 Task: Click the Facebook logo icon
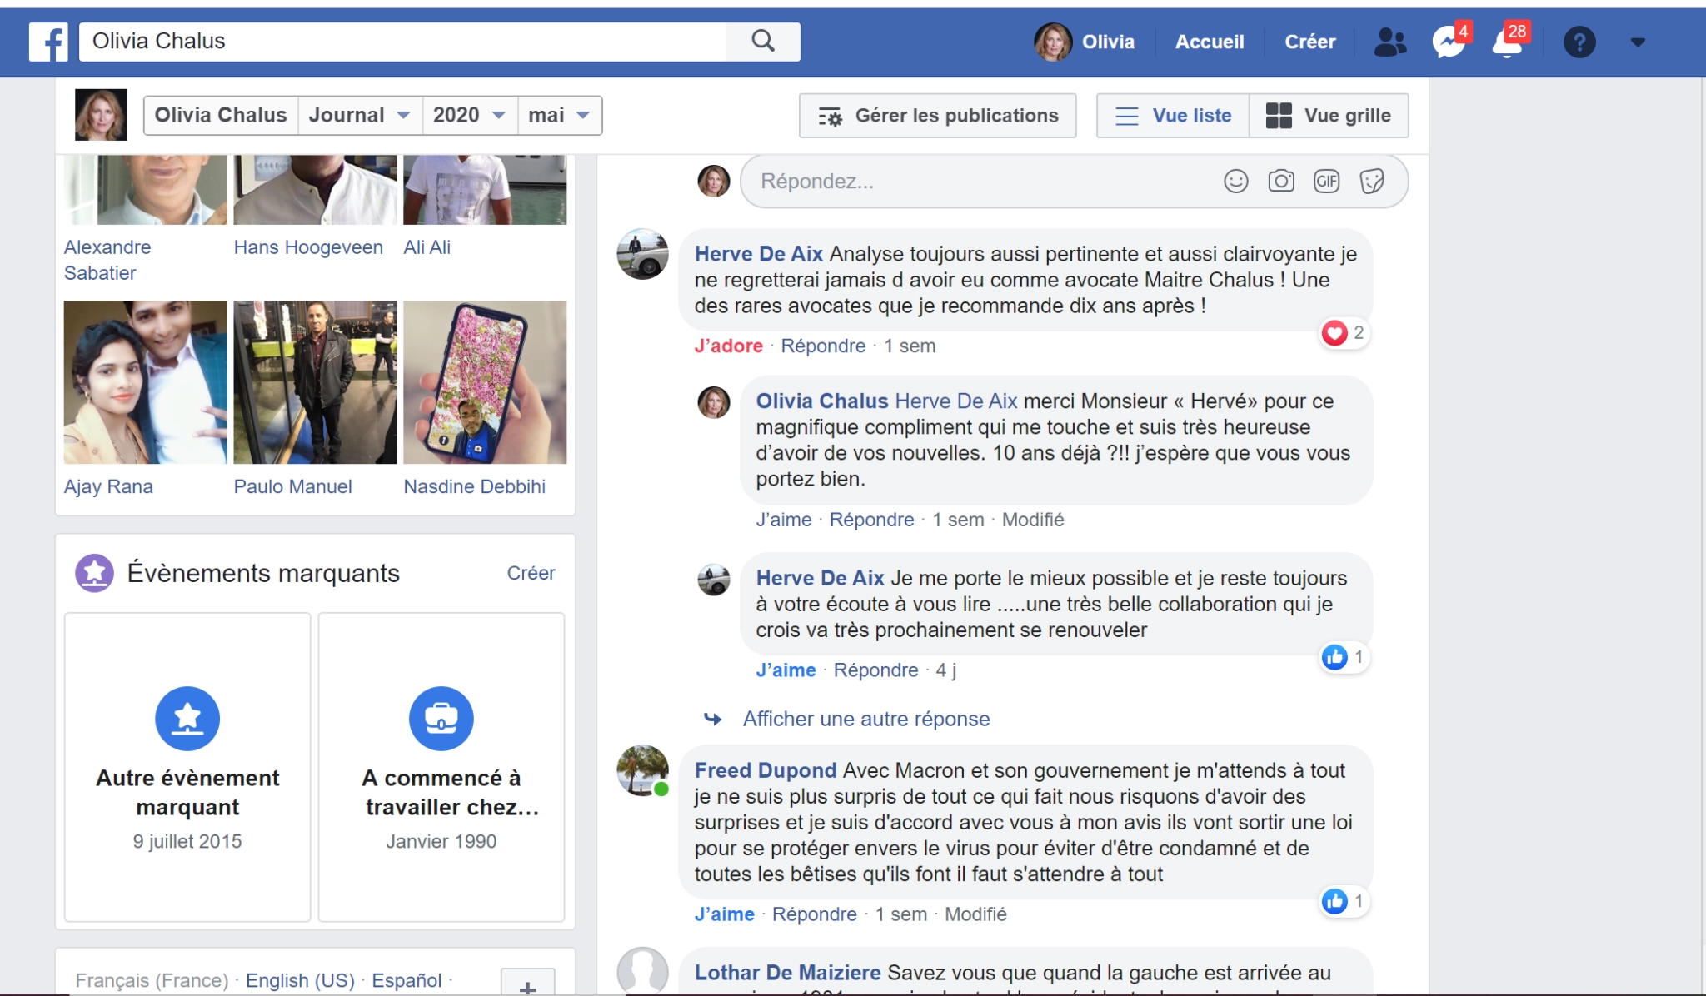48,42
